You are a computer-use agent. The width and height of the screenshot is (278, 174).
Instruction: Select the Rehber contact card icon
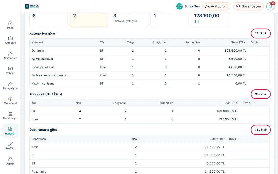pyautogui.click(x=10, y=69)
